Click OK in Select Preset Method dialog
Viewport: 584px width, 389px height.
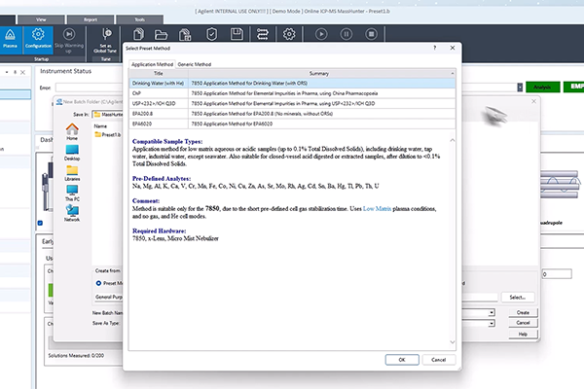pyautogui.click(x=402, y=360)
